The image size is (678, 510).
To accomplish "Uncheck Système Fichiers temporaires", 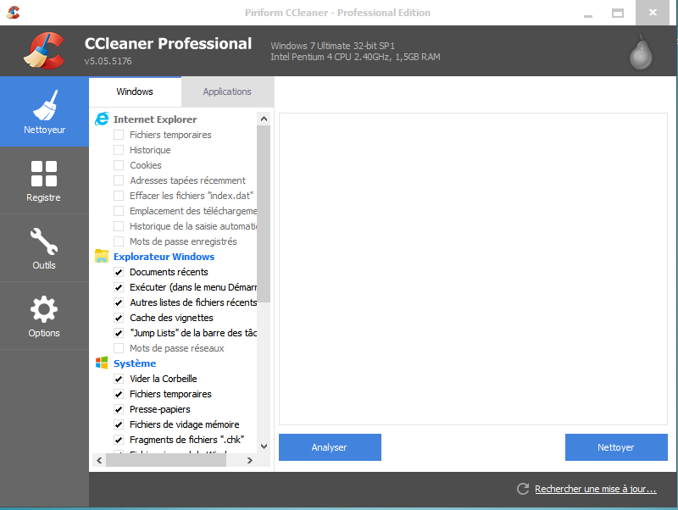I will coord(119,394).
